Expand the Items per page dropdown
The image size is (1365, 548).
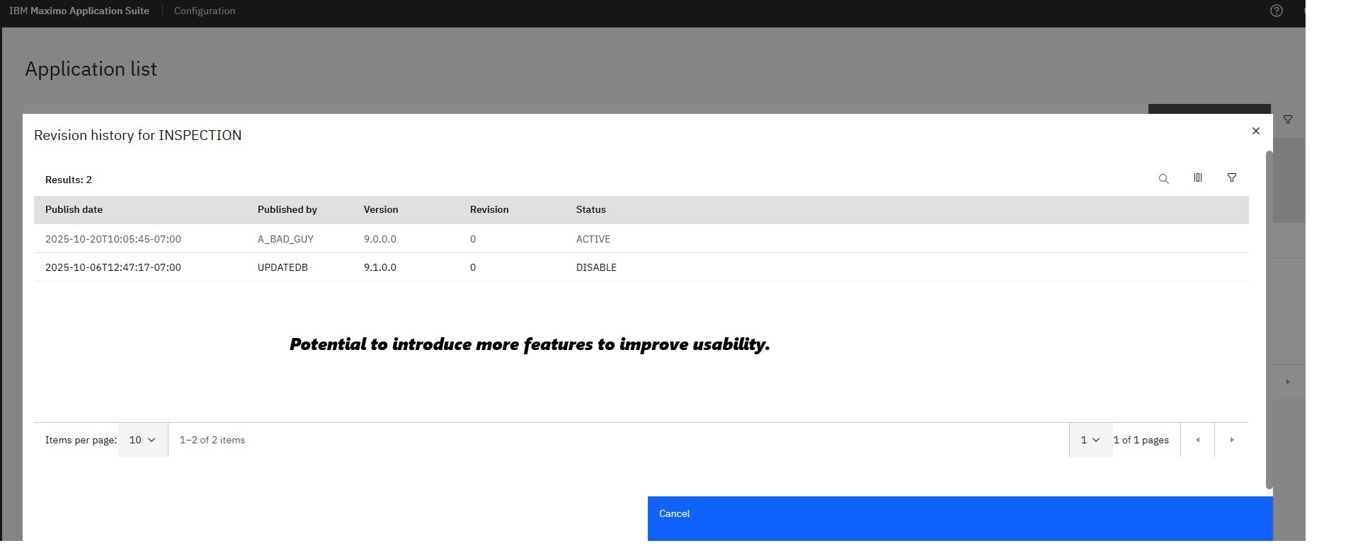[x=142, y=440]
